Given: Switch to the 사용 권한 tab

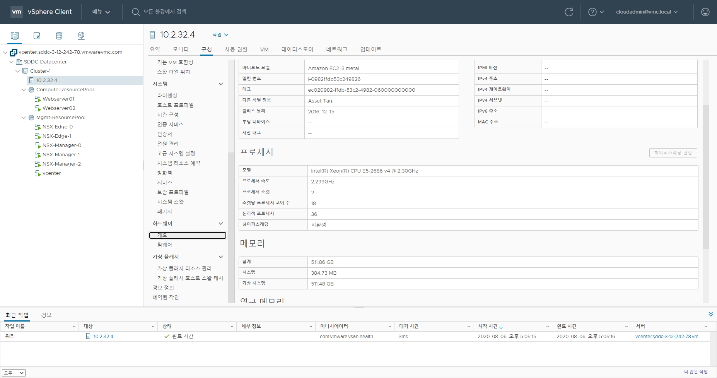Looking at the screenshot, I should 236,49.
